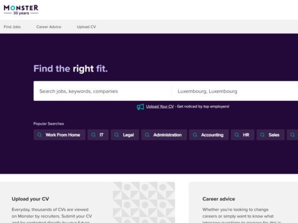Click magnifier icon on HR chip
Screen dimensions: 298x223
point(237,135)
